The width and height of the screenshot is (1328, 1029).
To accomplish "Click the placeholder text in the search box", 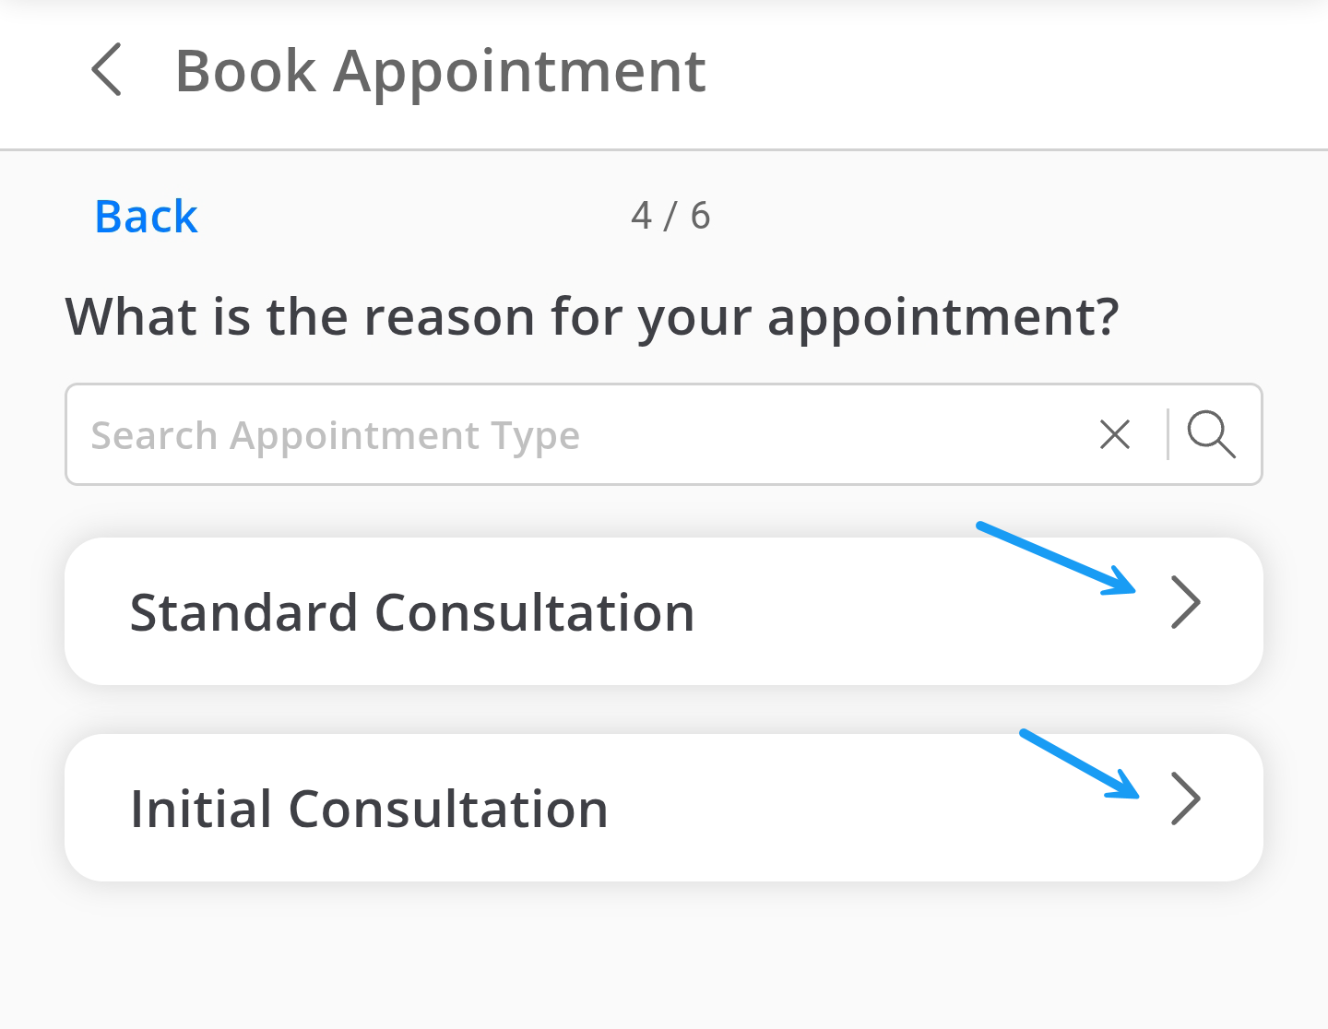I will [x=335, y=435].
